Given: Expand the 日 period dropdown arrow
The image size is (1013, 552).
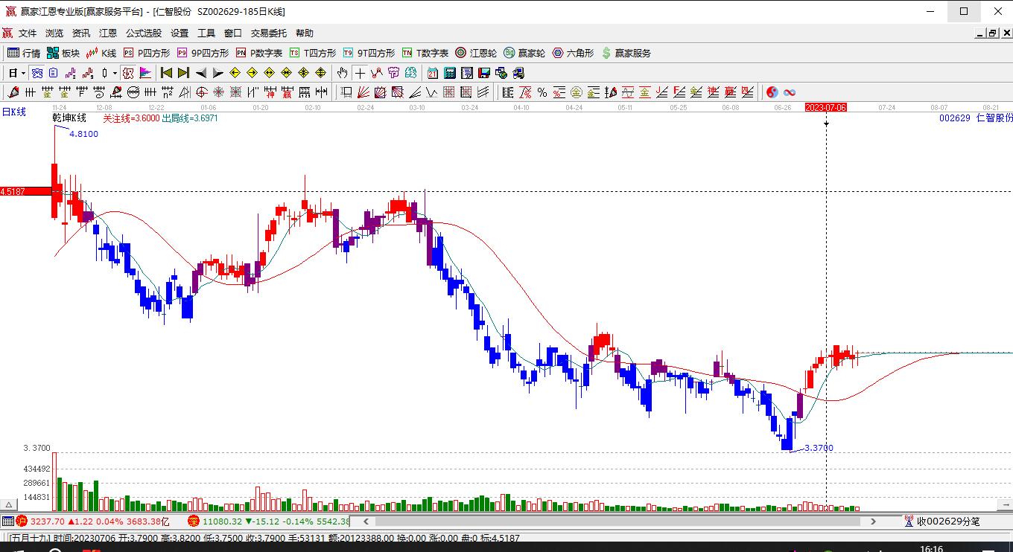Looking at the screenshot, I should (23, 73).
